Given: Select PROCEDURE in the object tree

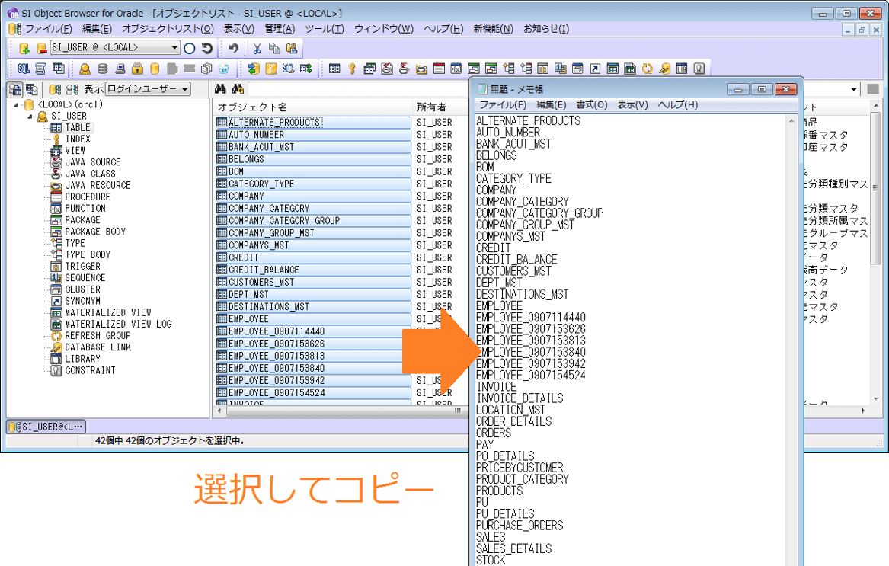Looking at the screenshot, I should point(88,197).
